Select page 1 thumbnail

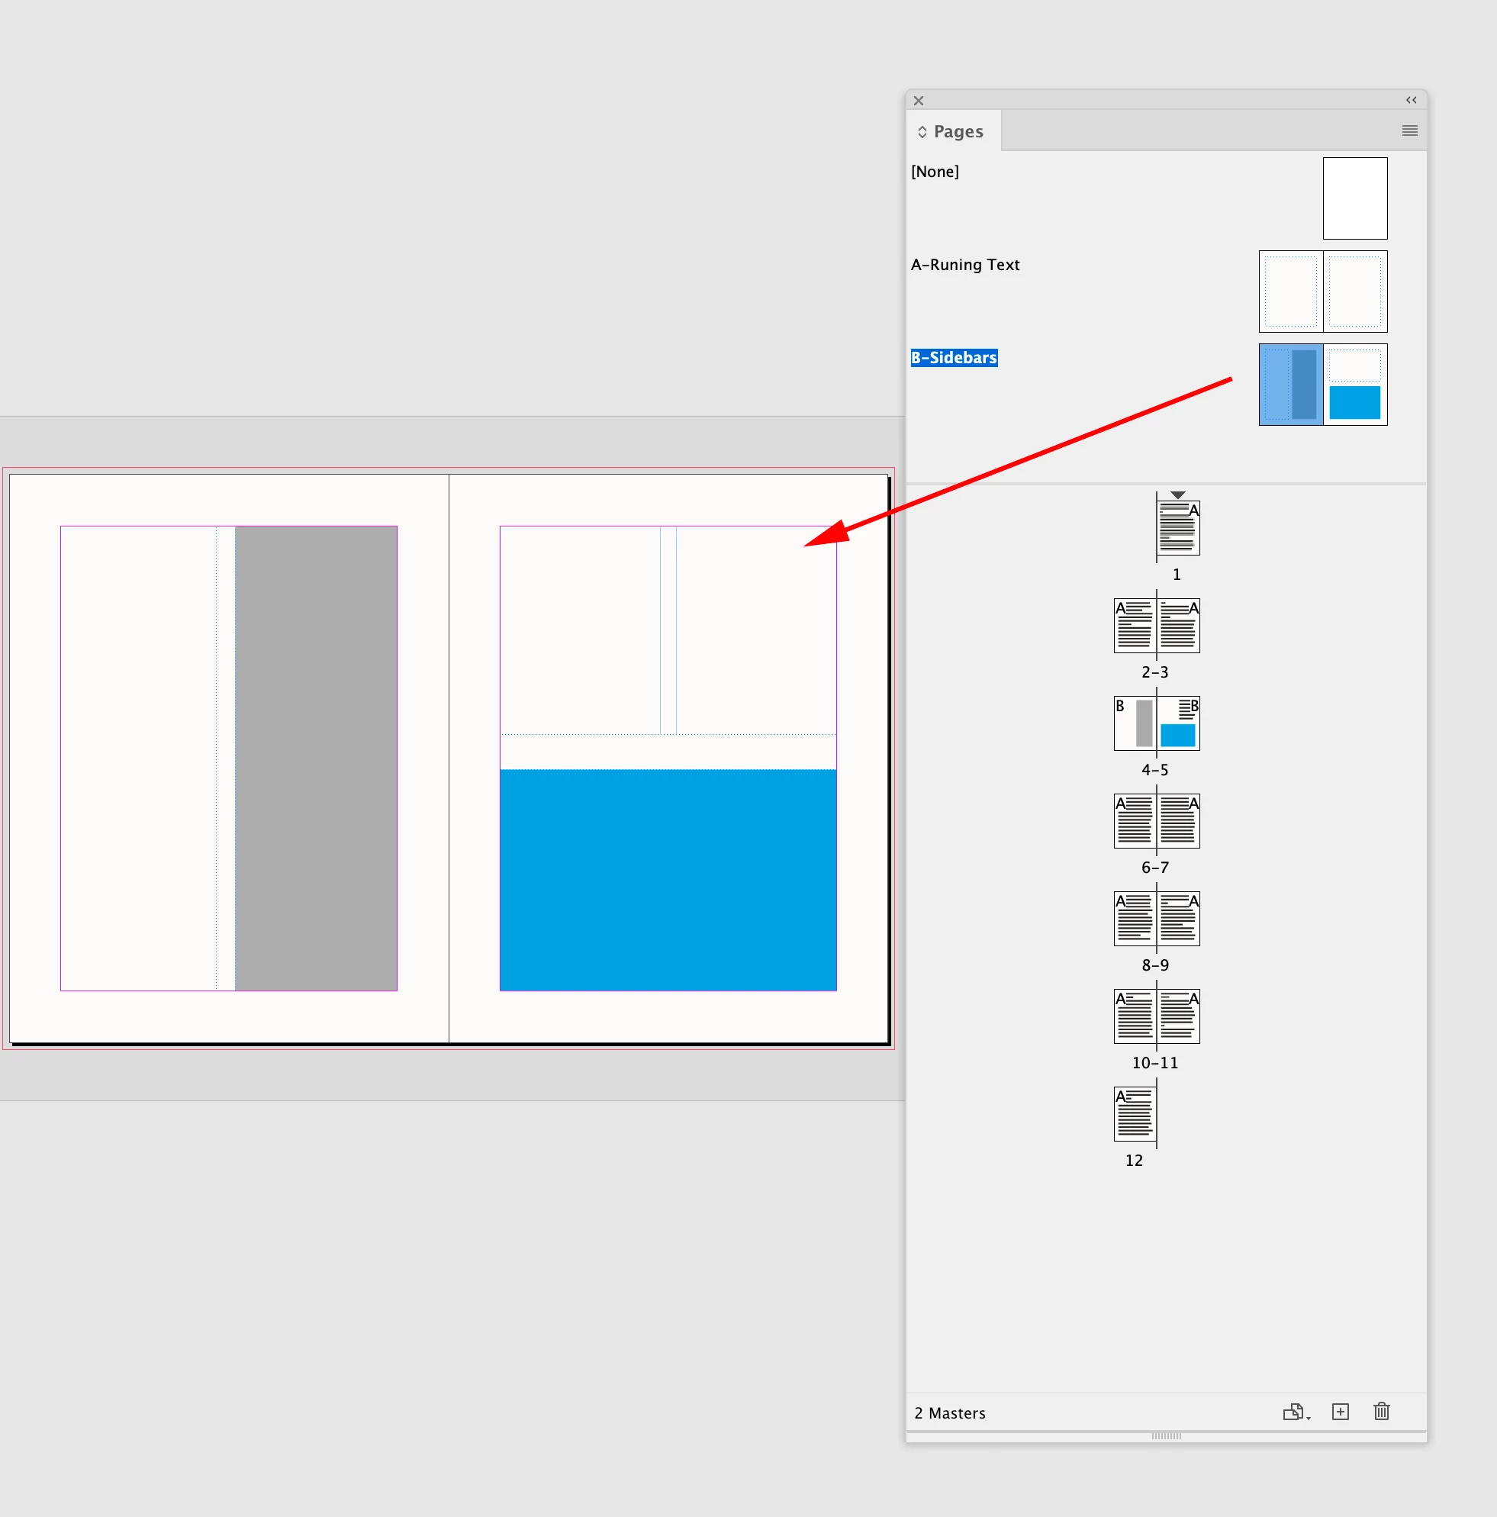click(1177, 529)
